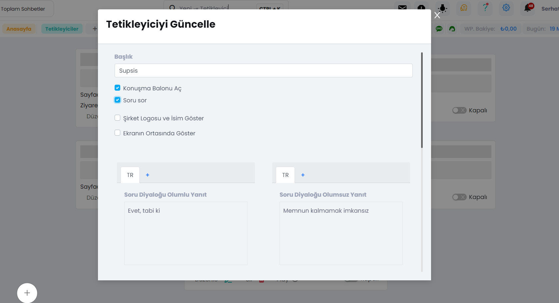Toggle first Kapalı switch in background page
The width and height of the screenshot is (559, 303).
pos(459,110)
